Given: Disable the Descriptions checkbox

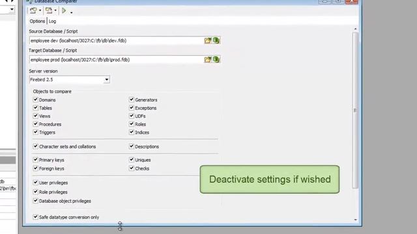Looking at the screenshot, I should [x=132, y=146].
